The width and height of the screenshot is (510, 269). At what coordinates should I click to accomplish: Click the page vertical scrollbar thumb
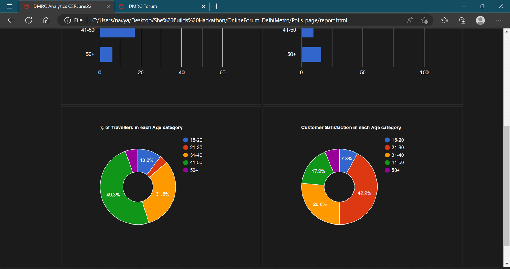point(506,186)
